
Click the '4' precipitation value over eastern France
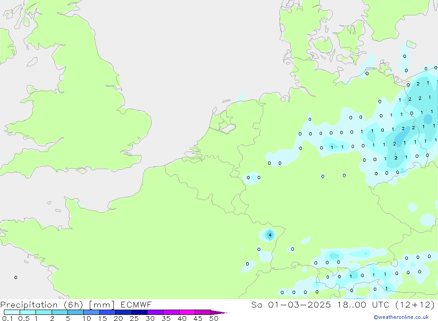click(270, 235)
